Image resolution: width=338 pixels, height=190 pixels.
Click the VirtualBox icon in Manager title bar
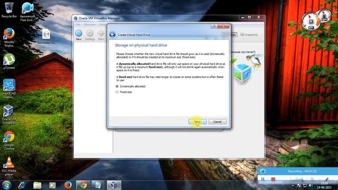[x=76, y=18]
